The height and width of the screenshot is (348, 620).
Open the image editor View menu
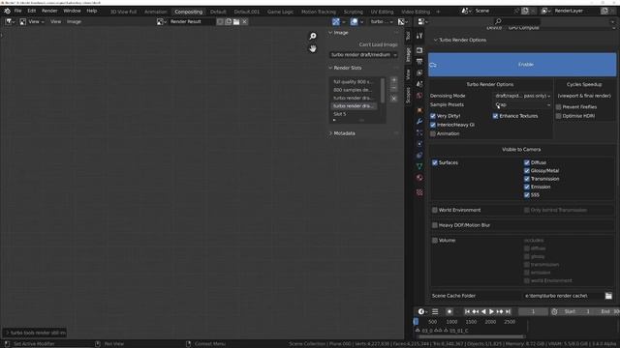point(56,21)
